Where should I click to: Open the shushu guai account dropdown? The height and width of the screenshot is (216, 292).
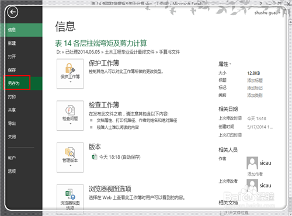(x=267, y=13)
